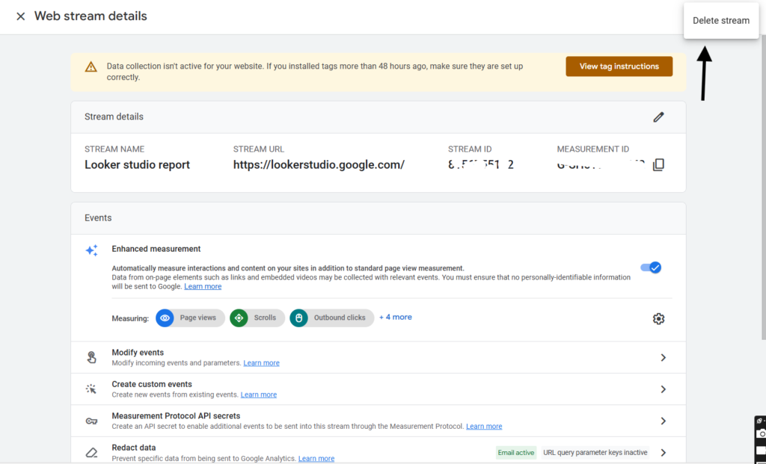Click the stream URL lookerstudio.google.com text

[x=319, y=165]
